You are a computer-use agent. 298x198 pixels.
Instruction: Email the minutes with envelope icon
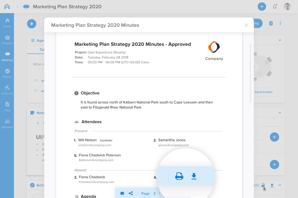[x=122, y=193]
